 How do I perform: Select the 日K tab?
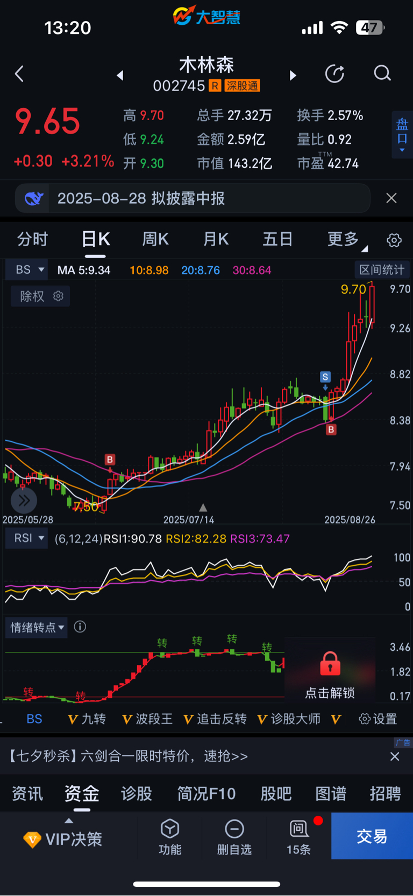point(96,239)
